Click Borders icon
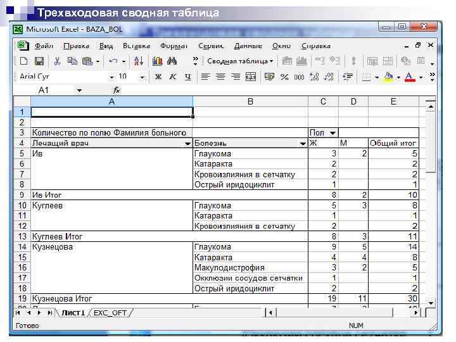 [x=367, y=77]
